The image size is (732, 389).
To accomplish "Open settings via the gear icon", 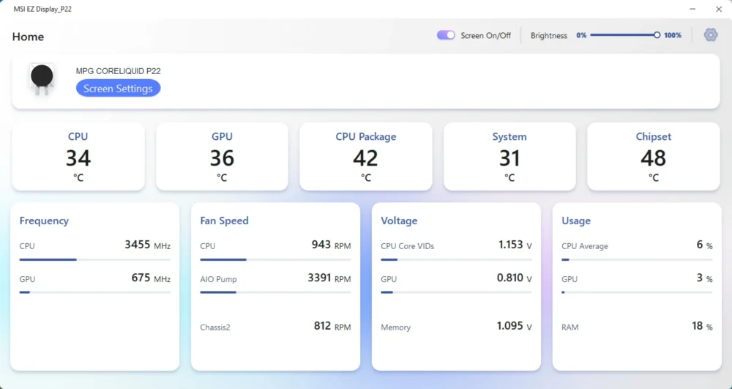I will (711, 35).
